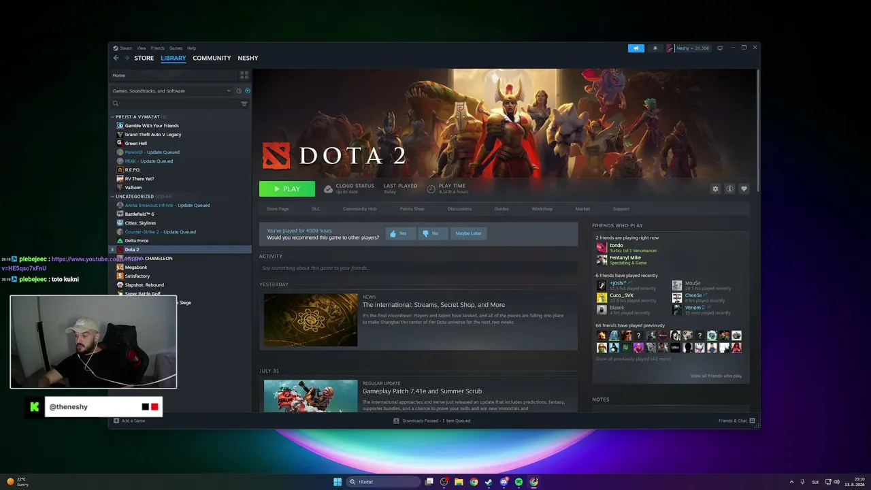The height and width of the screenshot is (490, 871).
Task: Open friend tondo's avatar in friends list
Action: pyautogui.click(x=602, y=248)
